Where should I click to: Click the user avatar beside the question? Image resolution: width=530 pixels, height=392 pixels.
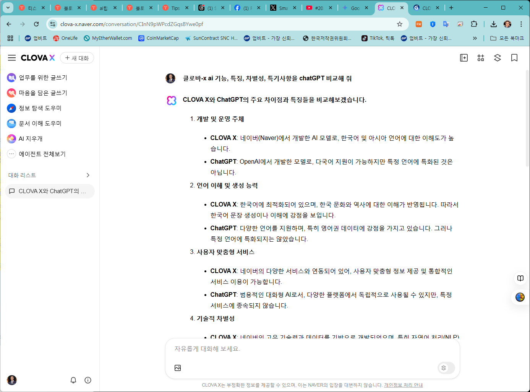pos(170,78)
